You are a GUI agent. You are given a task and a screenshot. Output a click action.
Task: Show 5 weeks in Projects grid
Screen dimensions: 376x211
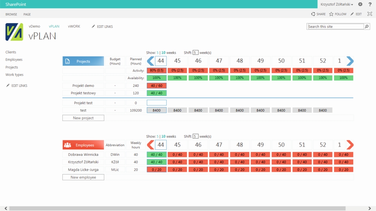click(158, 53)
